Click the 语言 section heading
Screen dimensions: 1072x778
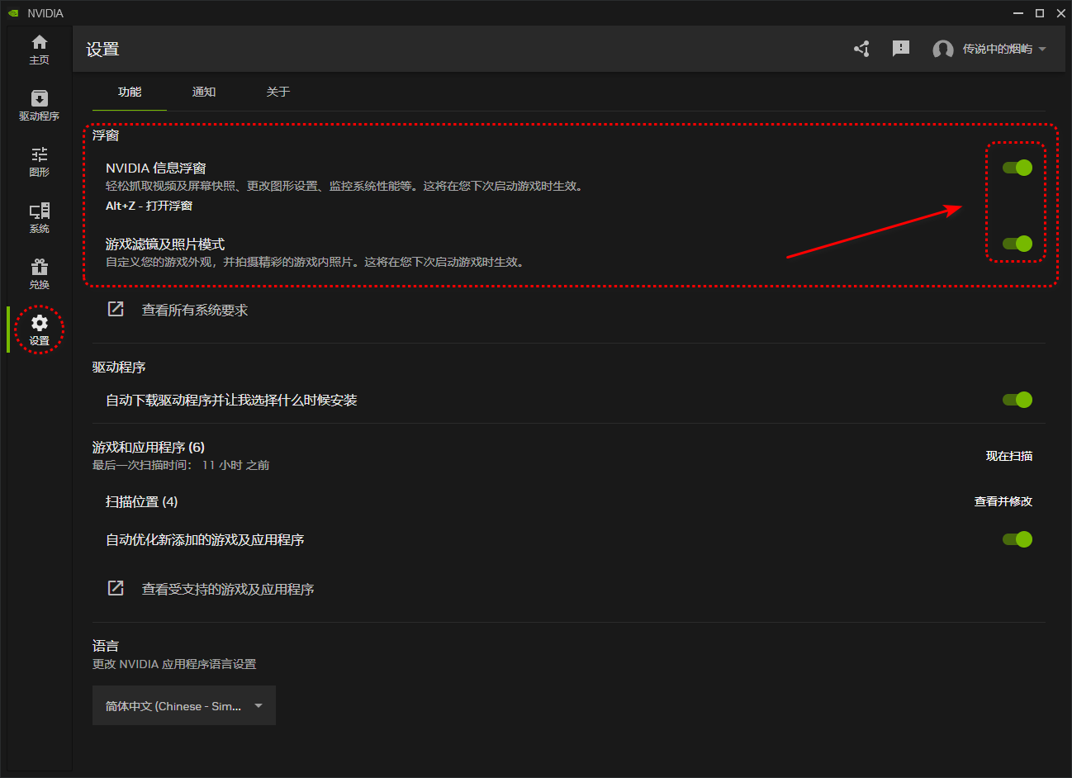pyautogui.click(x=106, y=646)
